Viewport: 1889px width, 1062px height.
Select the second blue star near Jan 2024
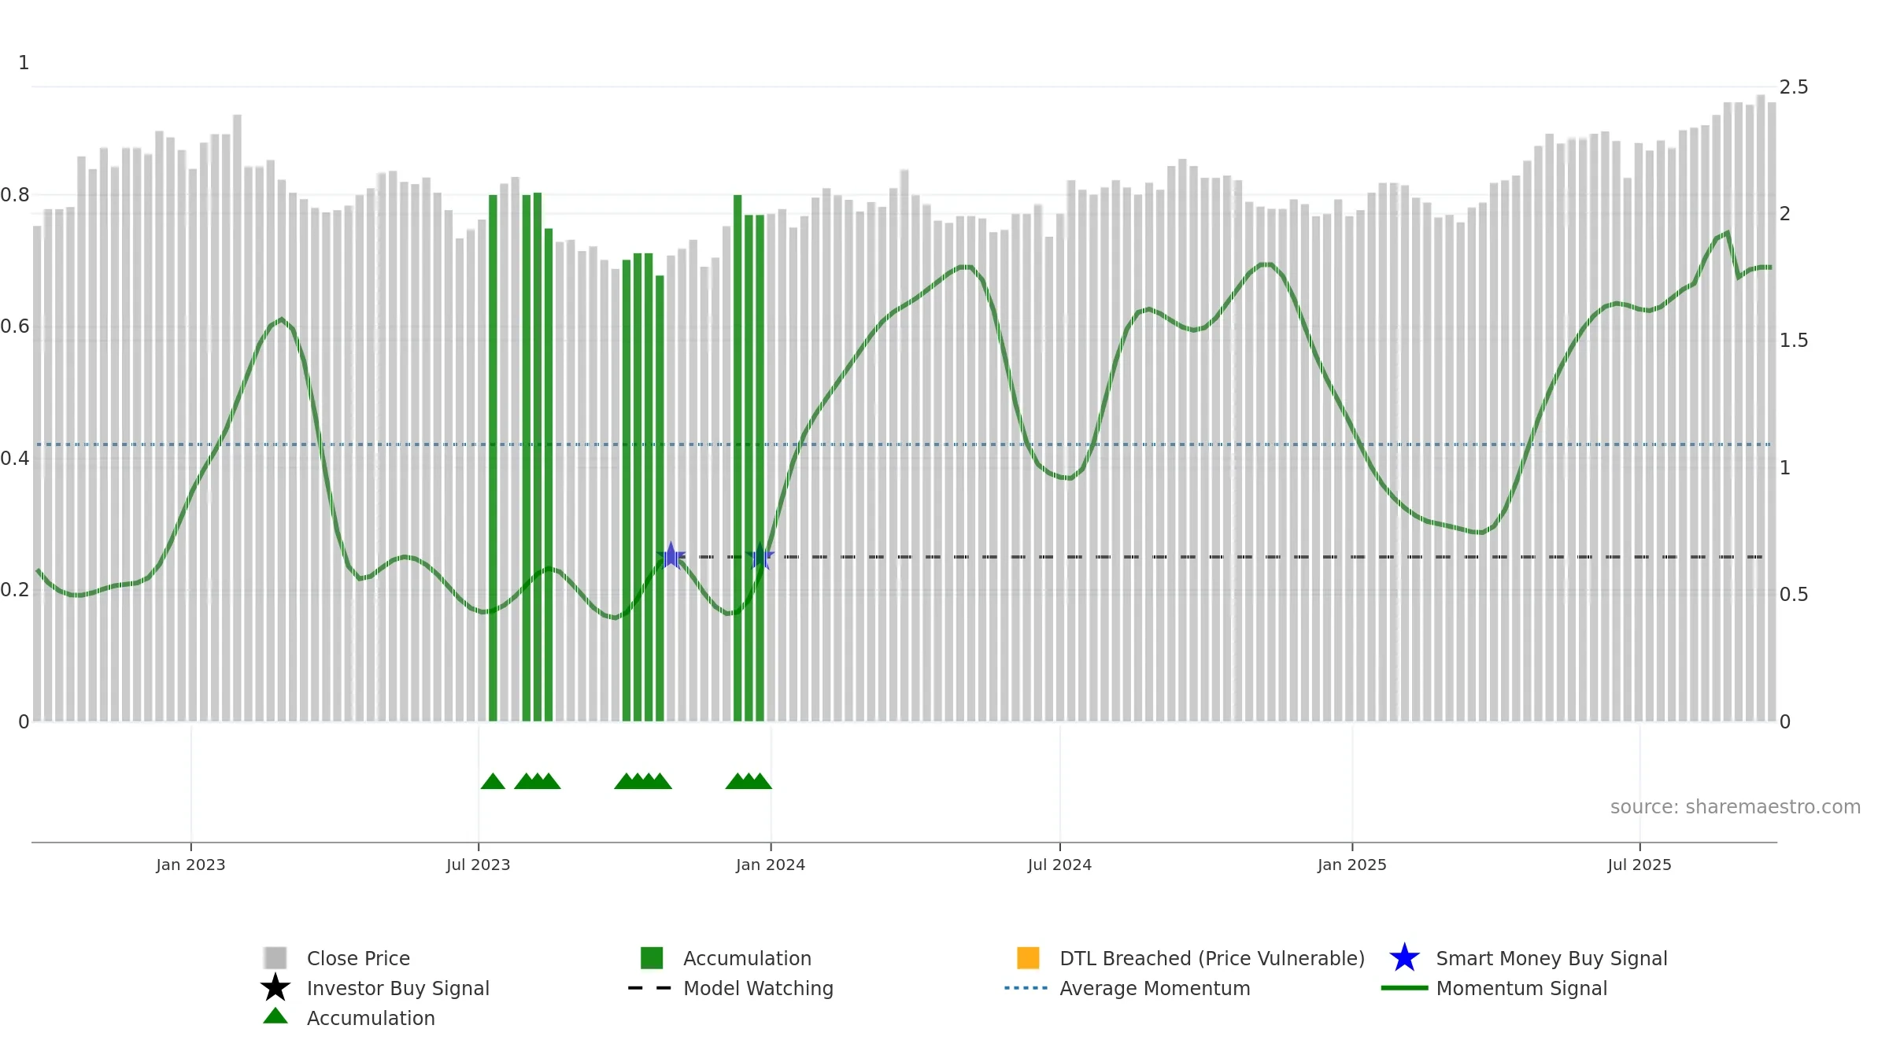(x=760, y=556)
